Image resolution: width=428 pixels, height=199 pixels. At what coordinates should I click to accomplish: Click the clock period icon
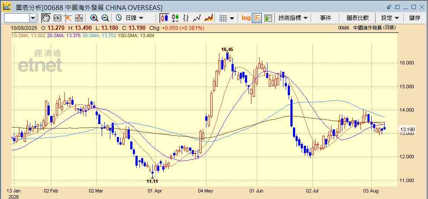(119, 18)
